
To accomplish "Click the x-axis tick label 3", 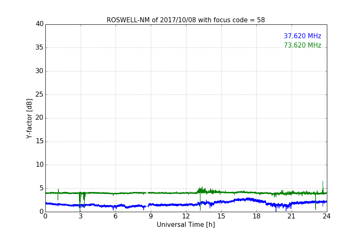I will click(81, 216).
